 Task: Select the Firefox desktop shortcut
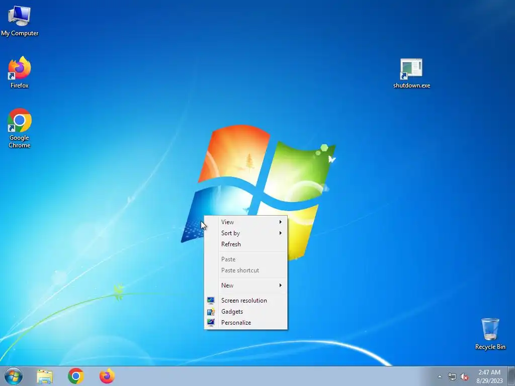tap(20, 72)
